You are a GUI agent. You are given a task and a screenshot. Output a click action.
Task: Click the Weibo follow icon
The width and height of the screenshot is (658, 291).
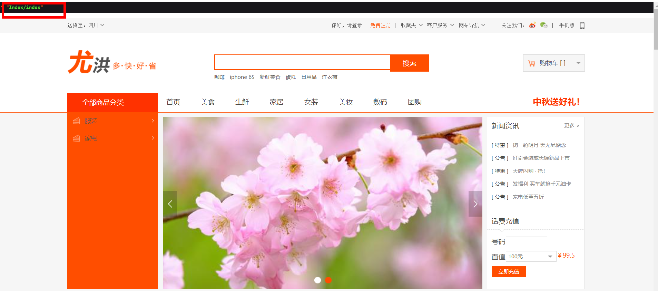pyautogui.click(x=532, y=25)
